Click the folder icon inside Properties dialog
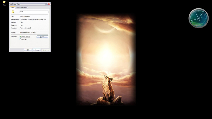 point(13,12)
